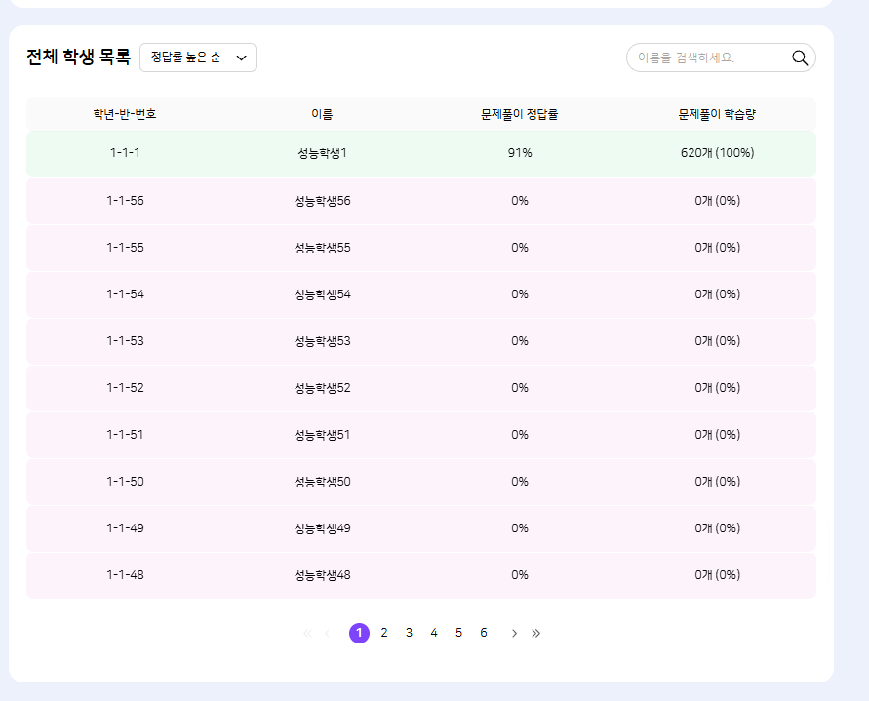Image resolution: width=869 pixels, height=701 pixels.
Task: Select current page 1 indicator
Action: click(x=359, y=633)
